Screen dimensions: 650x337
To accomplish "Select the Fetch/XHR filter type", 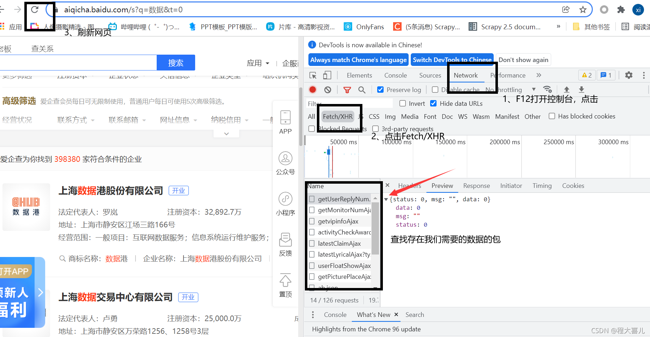I will click(x=337, y=116).
